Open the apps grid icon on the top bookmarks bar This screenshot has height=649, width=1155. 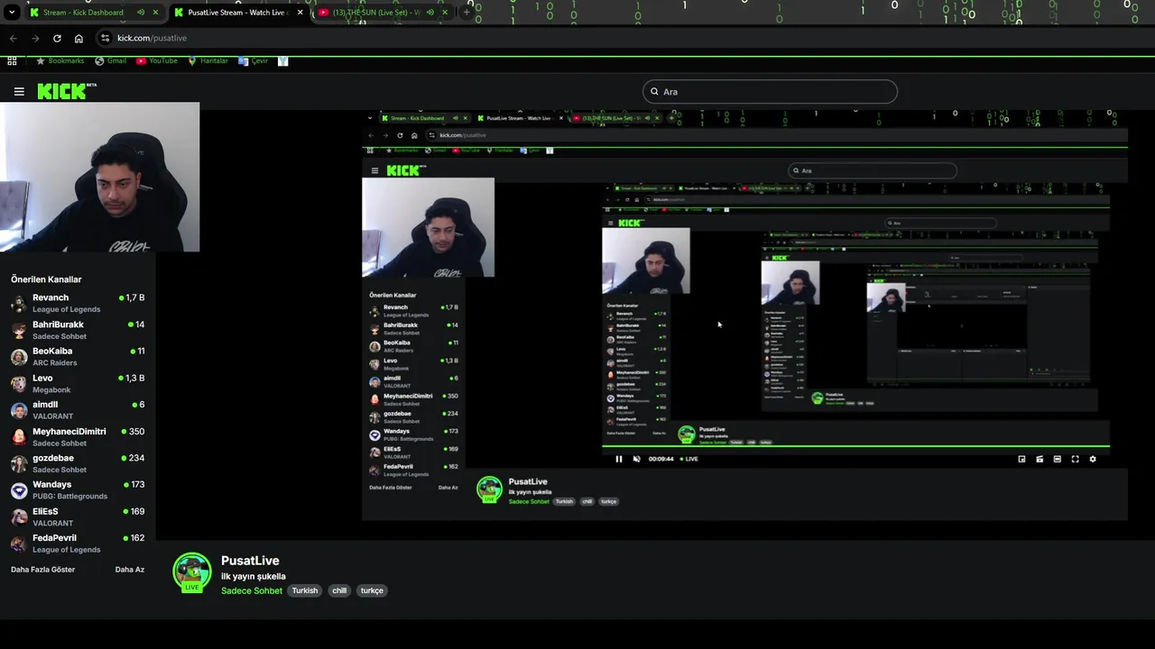pos(12,61)
